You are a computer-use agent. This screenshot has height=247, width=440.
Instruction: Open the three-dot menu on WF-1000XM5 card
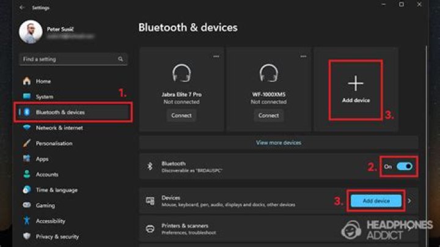[302, 56]
